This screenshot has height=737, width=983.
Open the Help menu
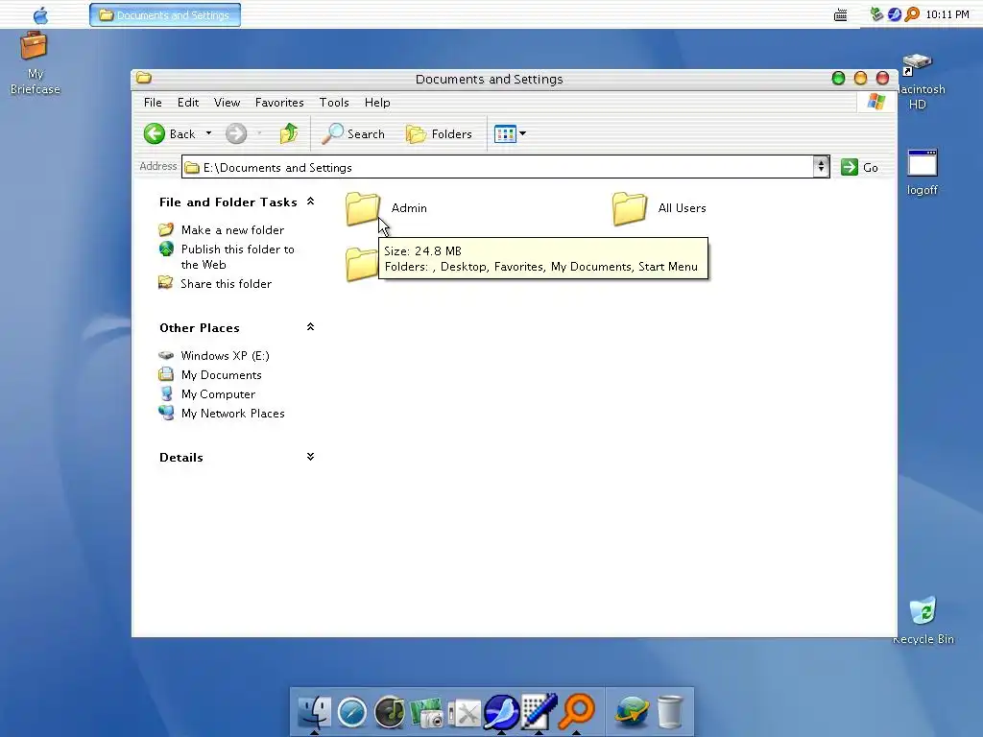[x=376, y=102]
